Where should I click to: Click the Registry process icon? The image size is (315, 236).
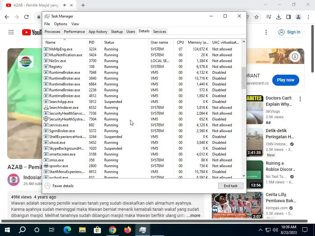click(46, 66)
